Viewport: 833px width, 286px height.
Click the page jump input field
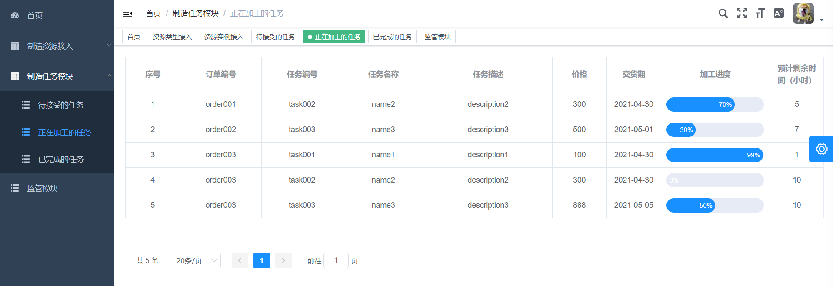336,261
